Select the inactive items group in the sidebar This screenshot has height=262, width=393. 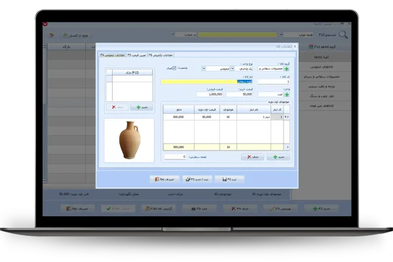point(322,106)
